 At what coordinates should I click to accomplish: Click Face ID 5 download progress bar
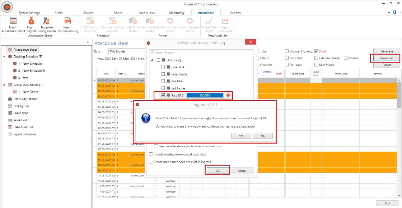(x=205, y=96)
